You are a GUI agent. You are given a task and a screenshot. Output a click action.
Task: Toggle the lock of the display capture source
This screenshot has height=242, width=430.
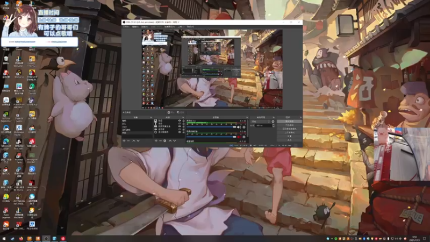coord(183,132)
